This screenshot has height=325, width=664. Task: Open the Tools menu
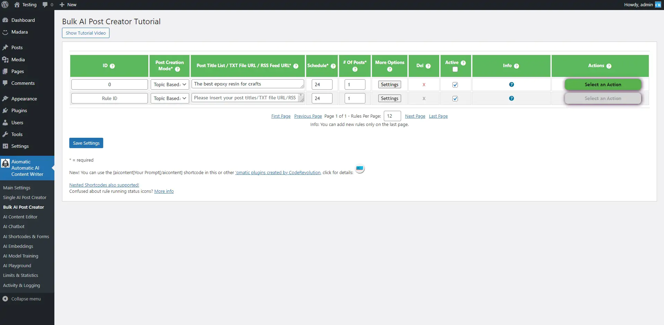(17, 134)
